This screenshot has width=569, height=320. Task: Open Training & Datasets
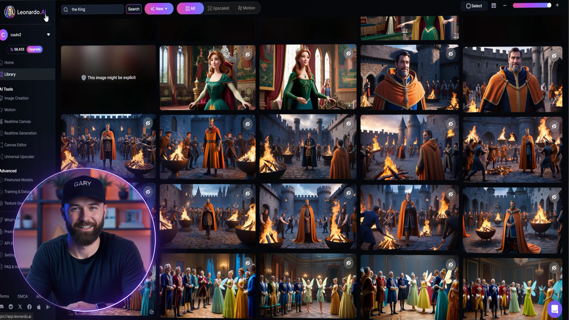pyautogui.click(x=18, y=192)
